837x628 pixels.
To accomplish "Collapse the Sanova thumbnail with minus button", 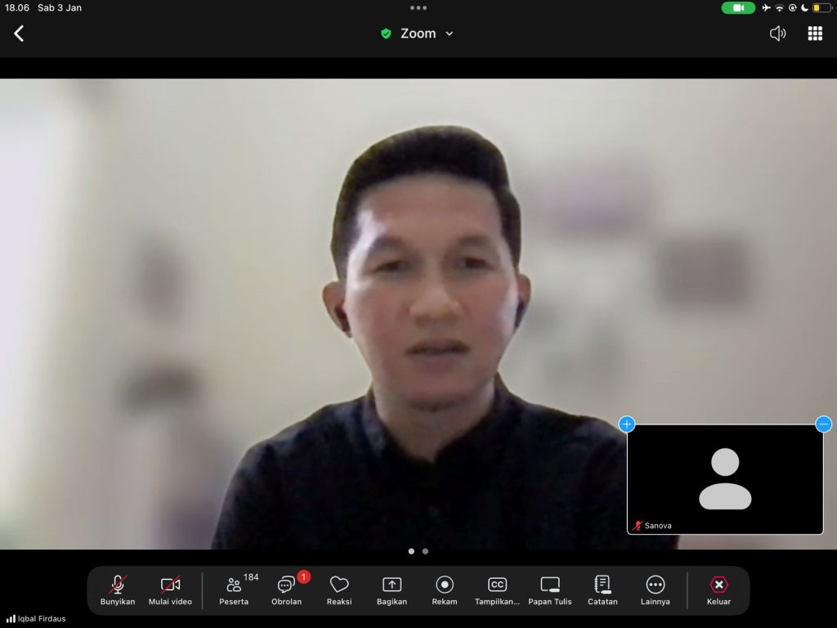I will (824, 424).
